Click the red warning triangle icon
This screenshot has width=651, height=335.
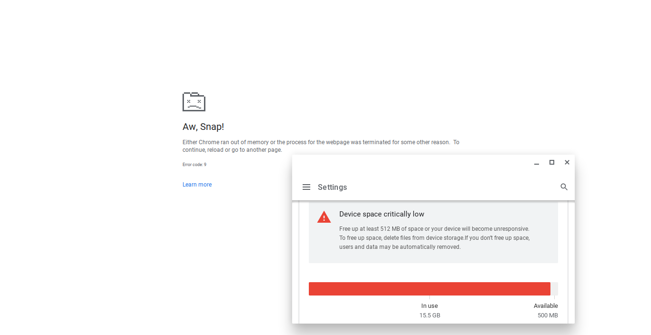324,217
